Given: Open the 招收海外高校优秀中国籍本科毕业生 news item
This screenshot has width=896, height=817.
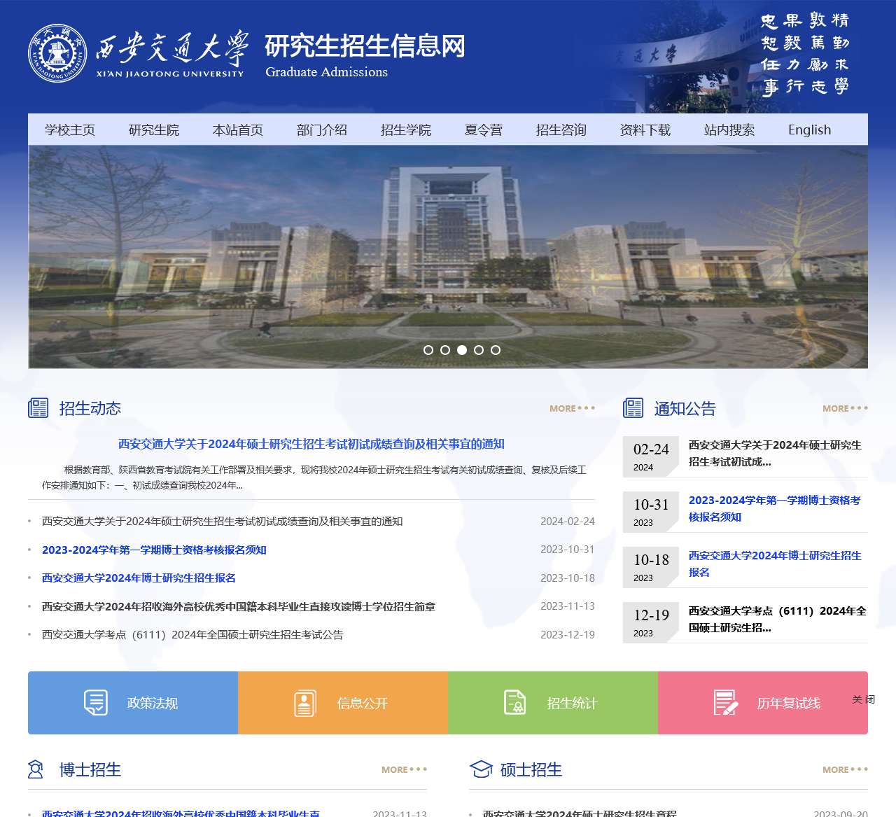Looking at the screenshot, I should click(239, 606).
